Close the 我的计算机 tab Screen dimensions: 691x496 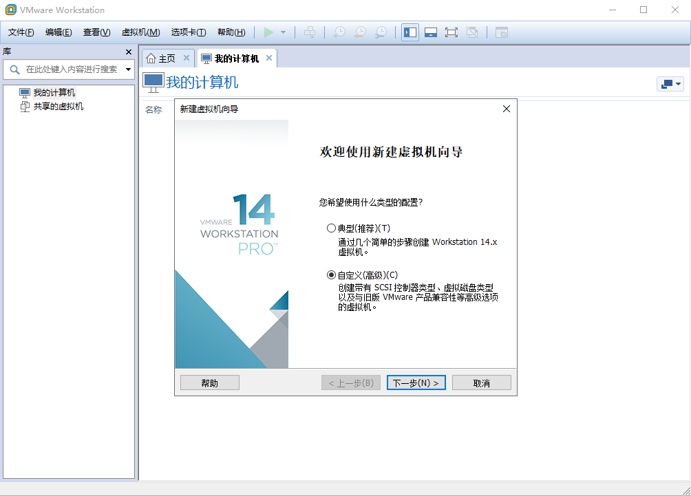click(x=269, y=58)
